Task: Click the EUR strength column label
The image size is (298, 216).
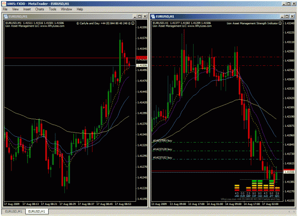Action: (243, 196)
